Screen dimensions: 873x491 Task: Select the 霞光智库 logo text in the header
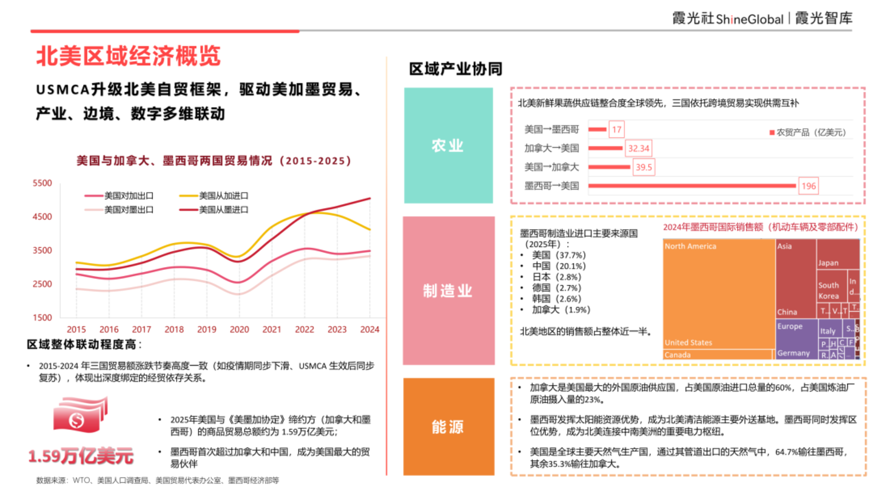click(x=824, y=19)
